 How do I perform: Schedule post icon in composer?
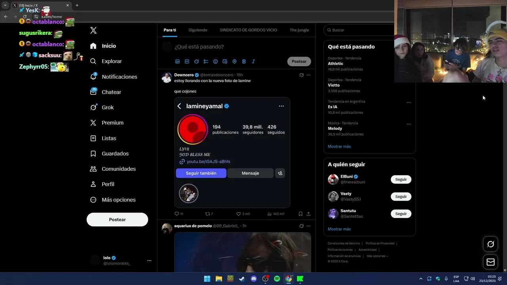[225, 61]
